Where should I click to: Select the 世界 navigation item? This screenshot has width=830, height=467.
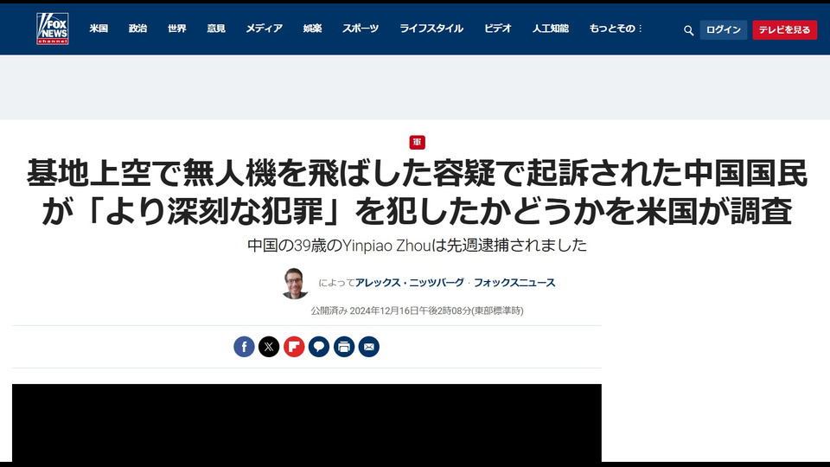click(176, 29)
